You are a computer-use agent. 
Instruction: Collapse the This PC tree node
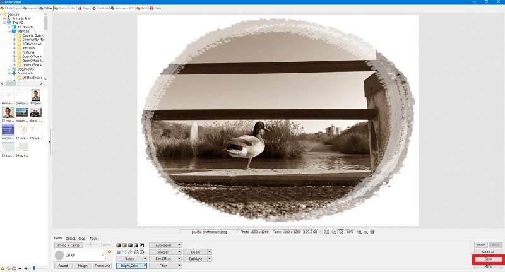tap(4, 23)
